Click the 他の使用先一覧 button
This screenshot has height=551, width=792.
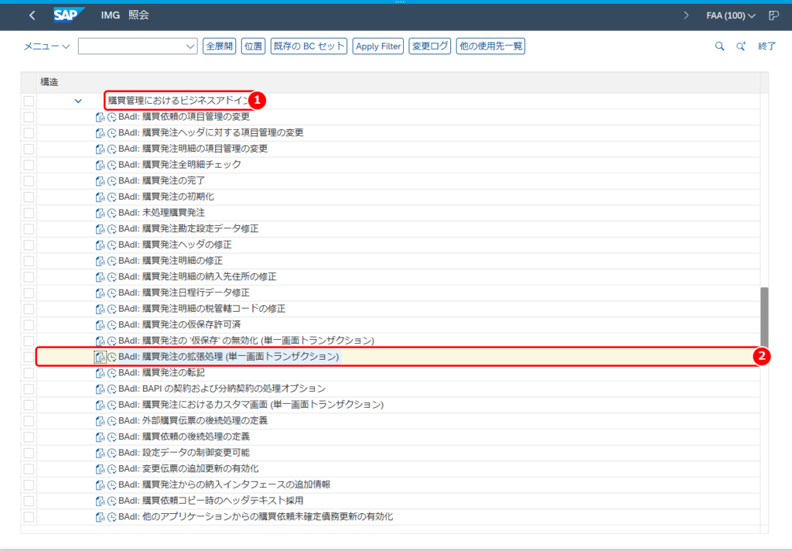coord(490,46)
